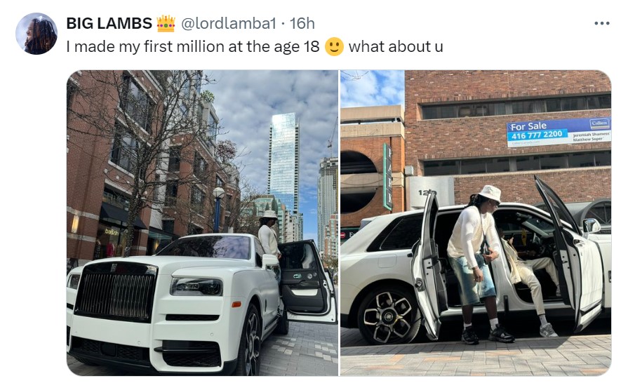Click the car headlight in left photo
Image resolution: width=621 pixels, height=383 pixels.
[196, 287]
